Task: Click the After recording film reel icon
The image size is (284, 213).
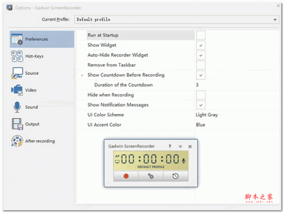Action: click(17, 141)
